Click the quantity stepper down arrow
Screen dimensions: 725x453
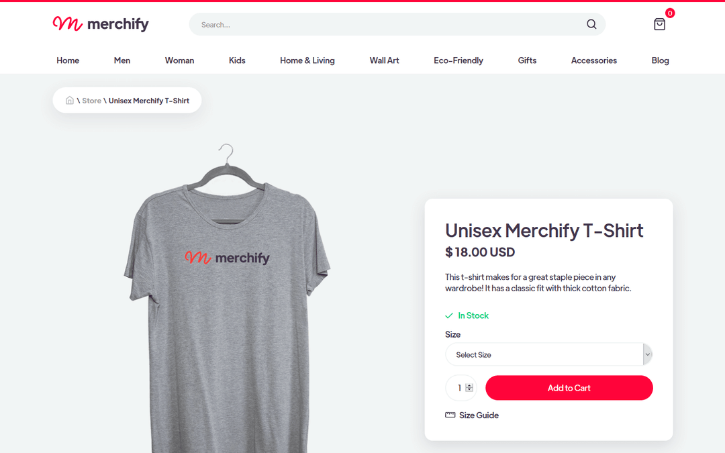(469, 391)
